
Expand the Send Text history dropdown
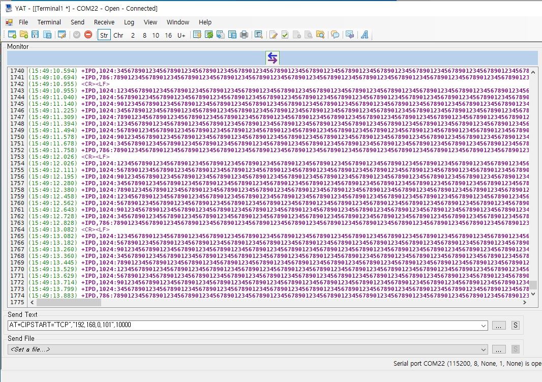(x=484, y=326)
